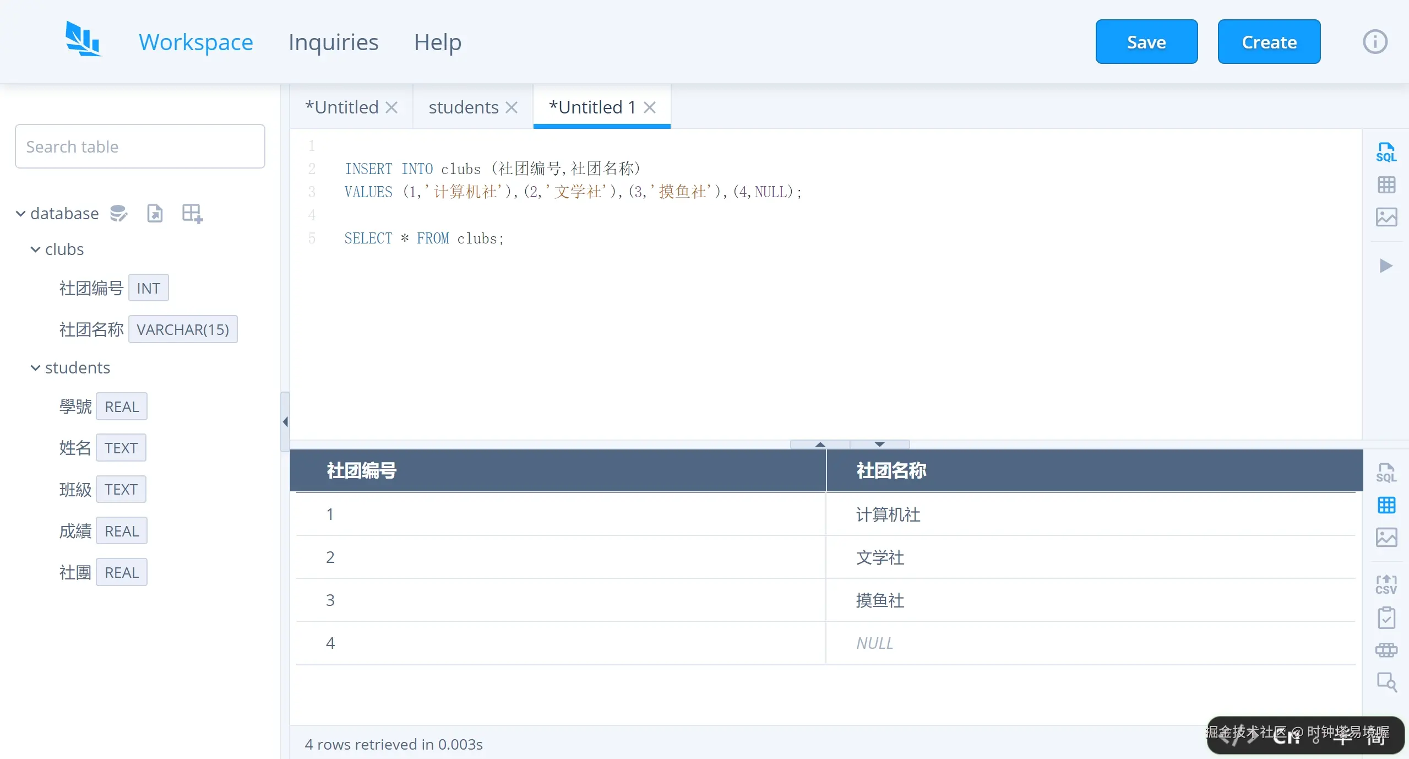Collapse the students table tree
This screenshot has width=1409, height=759.
pyautogui.click(x=35, y=368)
